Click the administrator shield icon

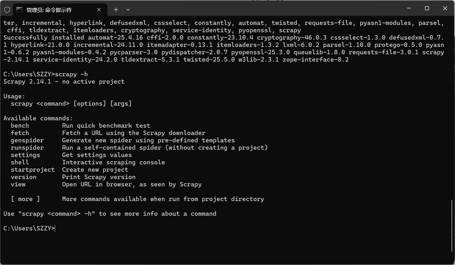tap(7, 10)
